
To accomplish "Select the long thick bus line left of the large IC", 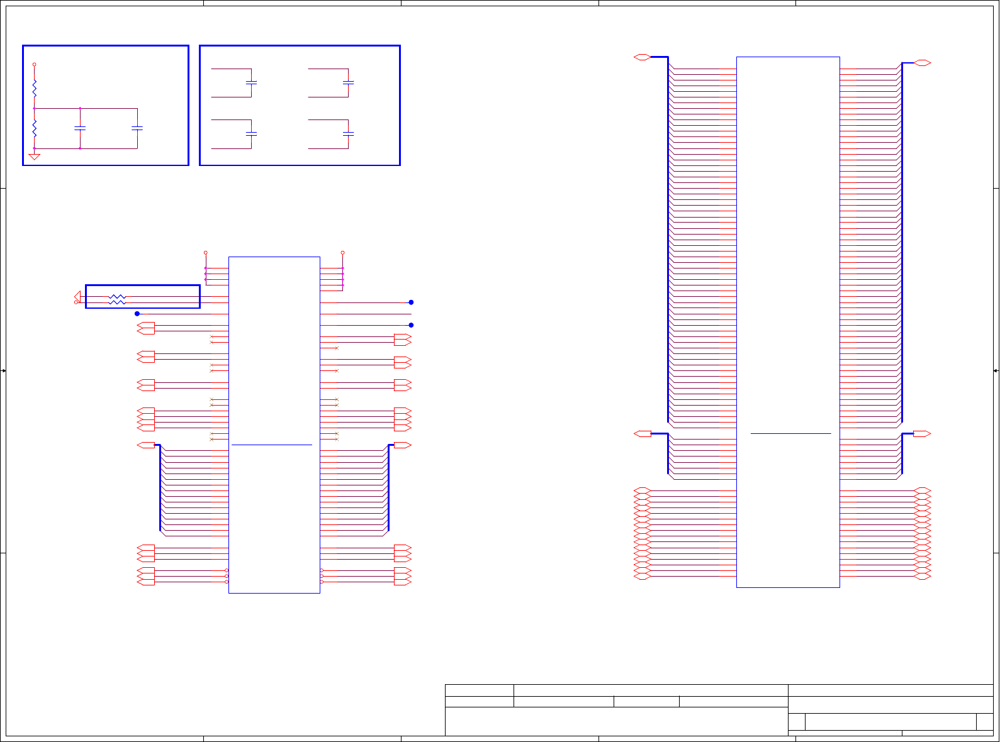I will click(x=668, y=240).
